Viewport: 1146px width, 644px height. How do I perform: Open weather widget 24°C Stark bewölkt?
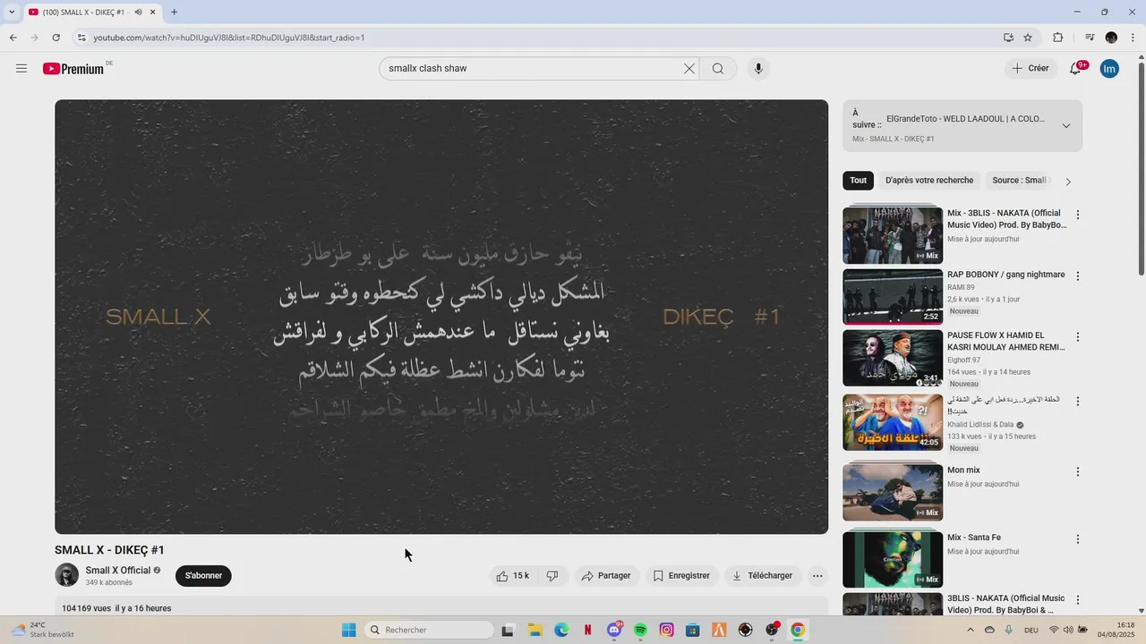(x=43, y=630)
